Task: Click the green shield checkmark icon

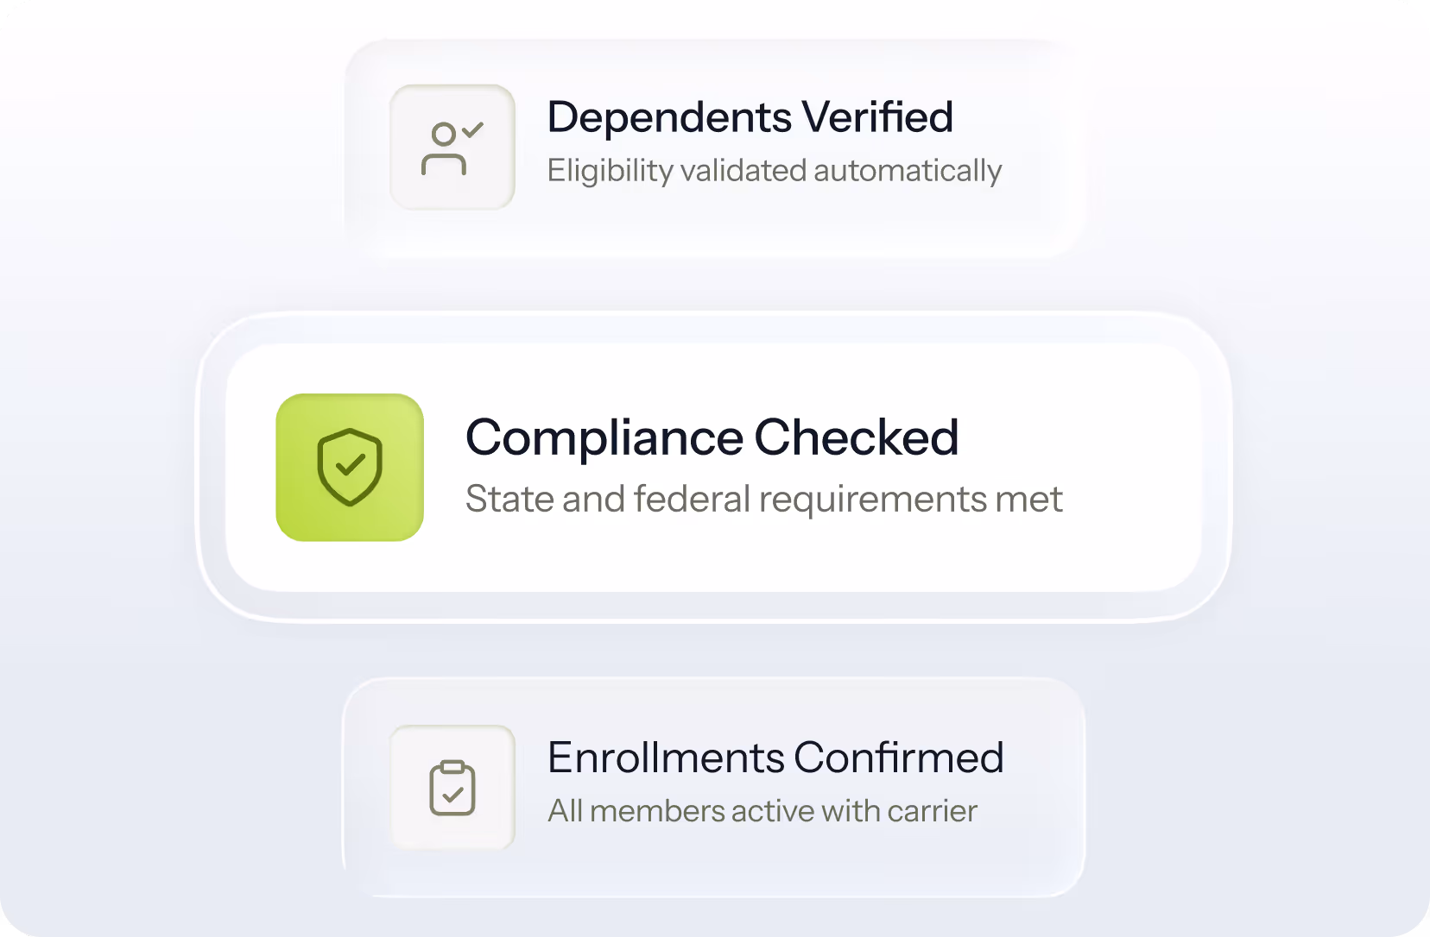Action: point(350,468)
